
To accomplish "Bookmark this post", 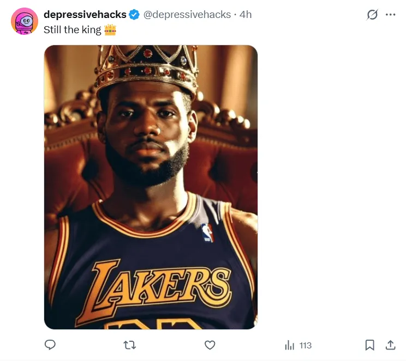I will point(369,345).
